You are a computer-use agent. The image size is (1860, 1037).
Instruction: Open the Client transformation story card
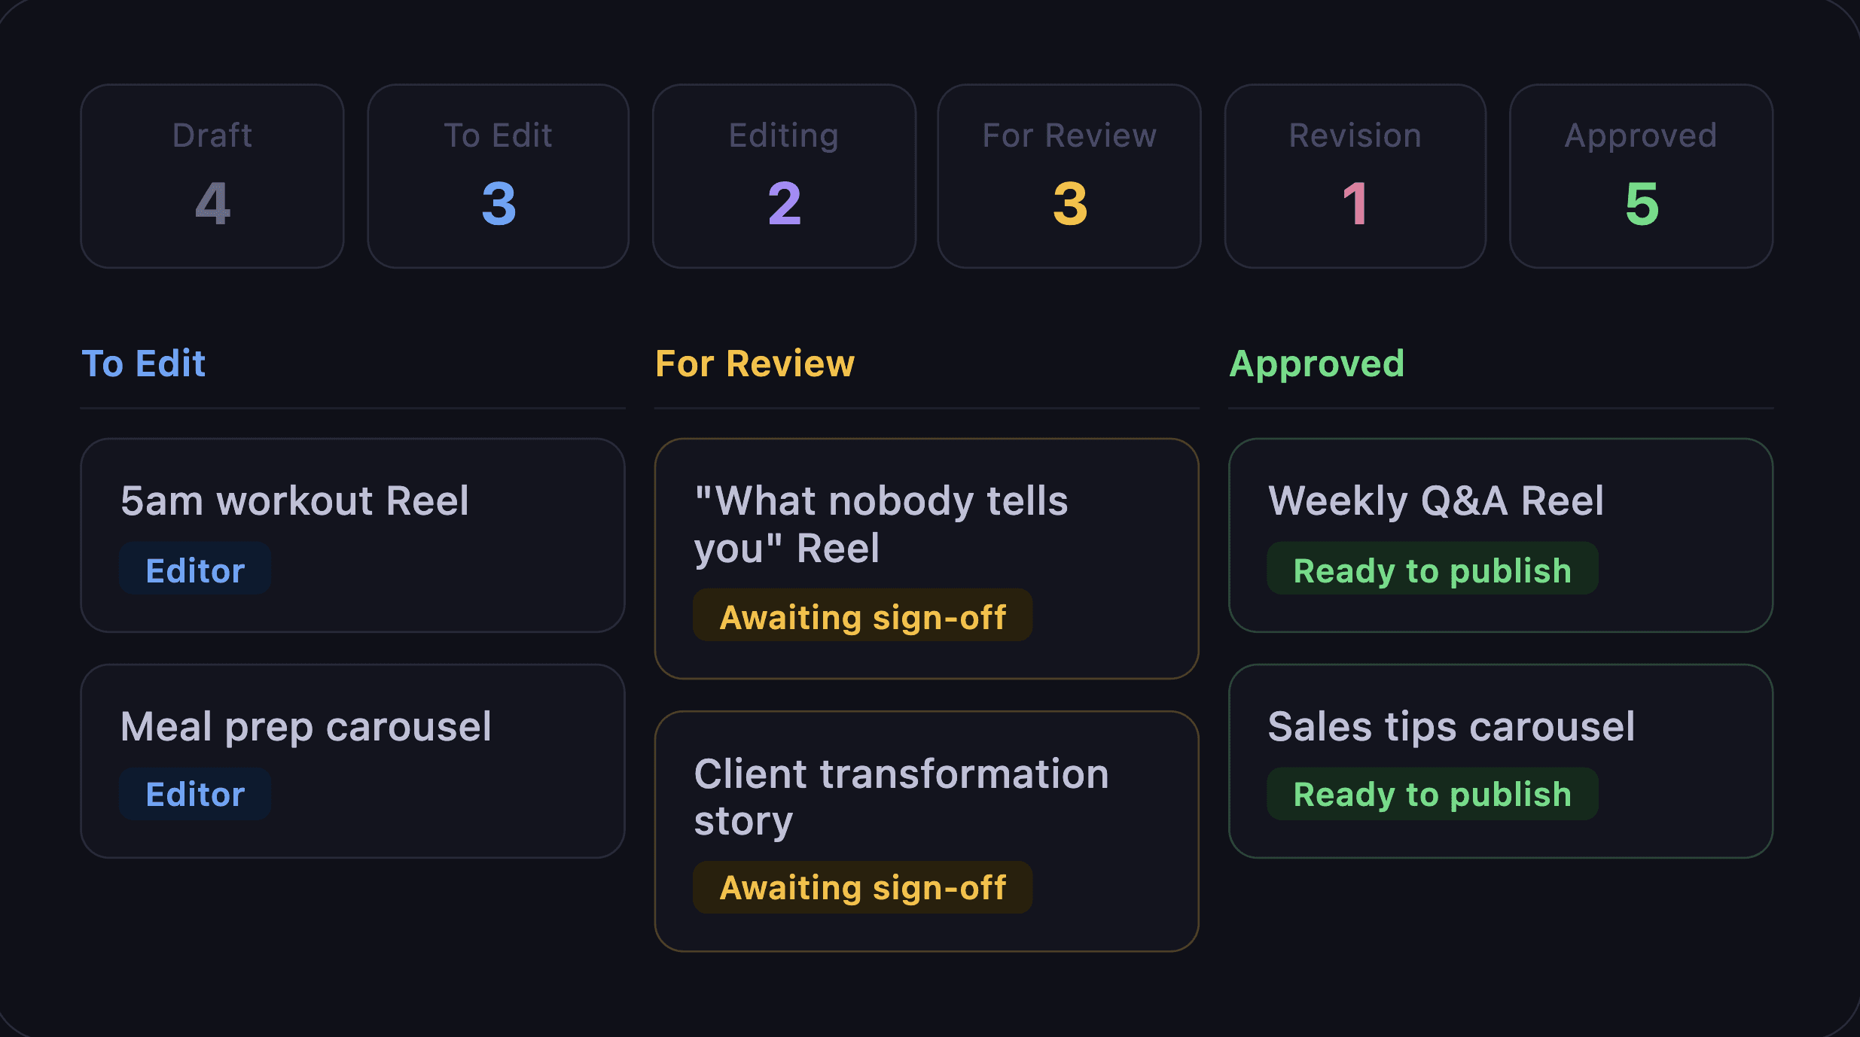point(927,832)
